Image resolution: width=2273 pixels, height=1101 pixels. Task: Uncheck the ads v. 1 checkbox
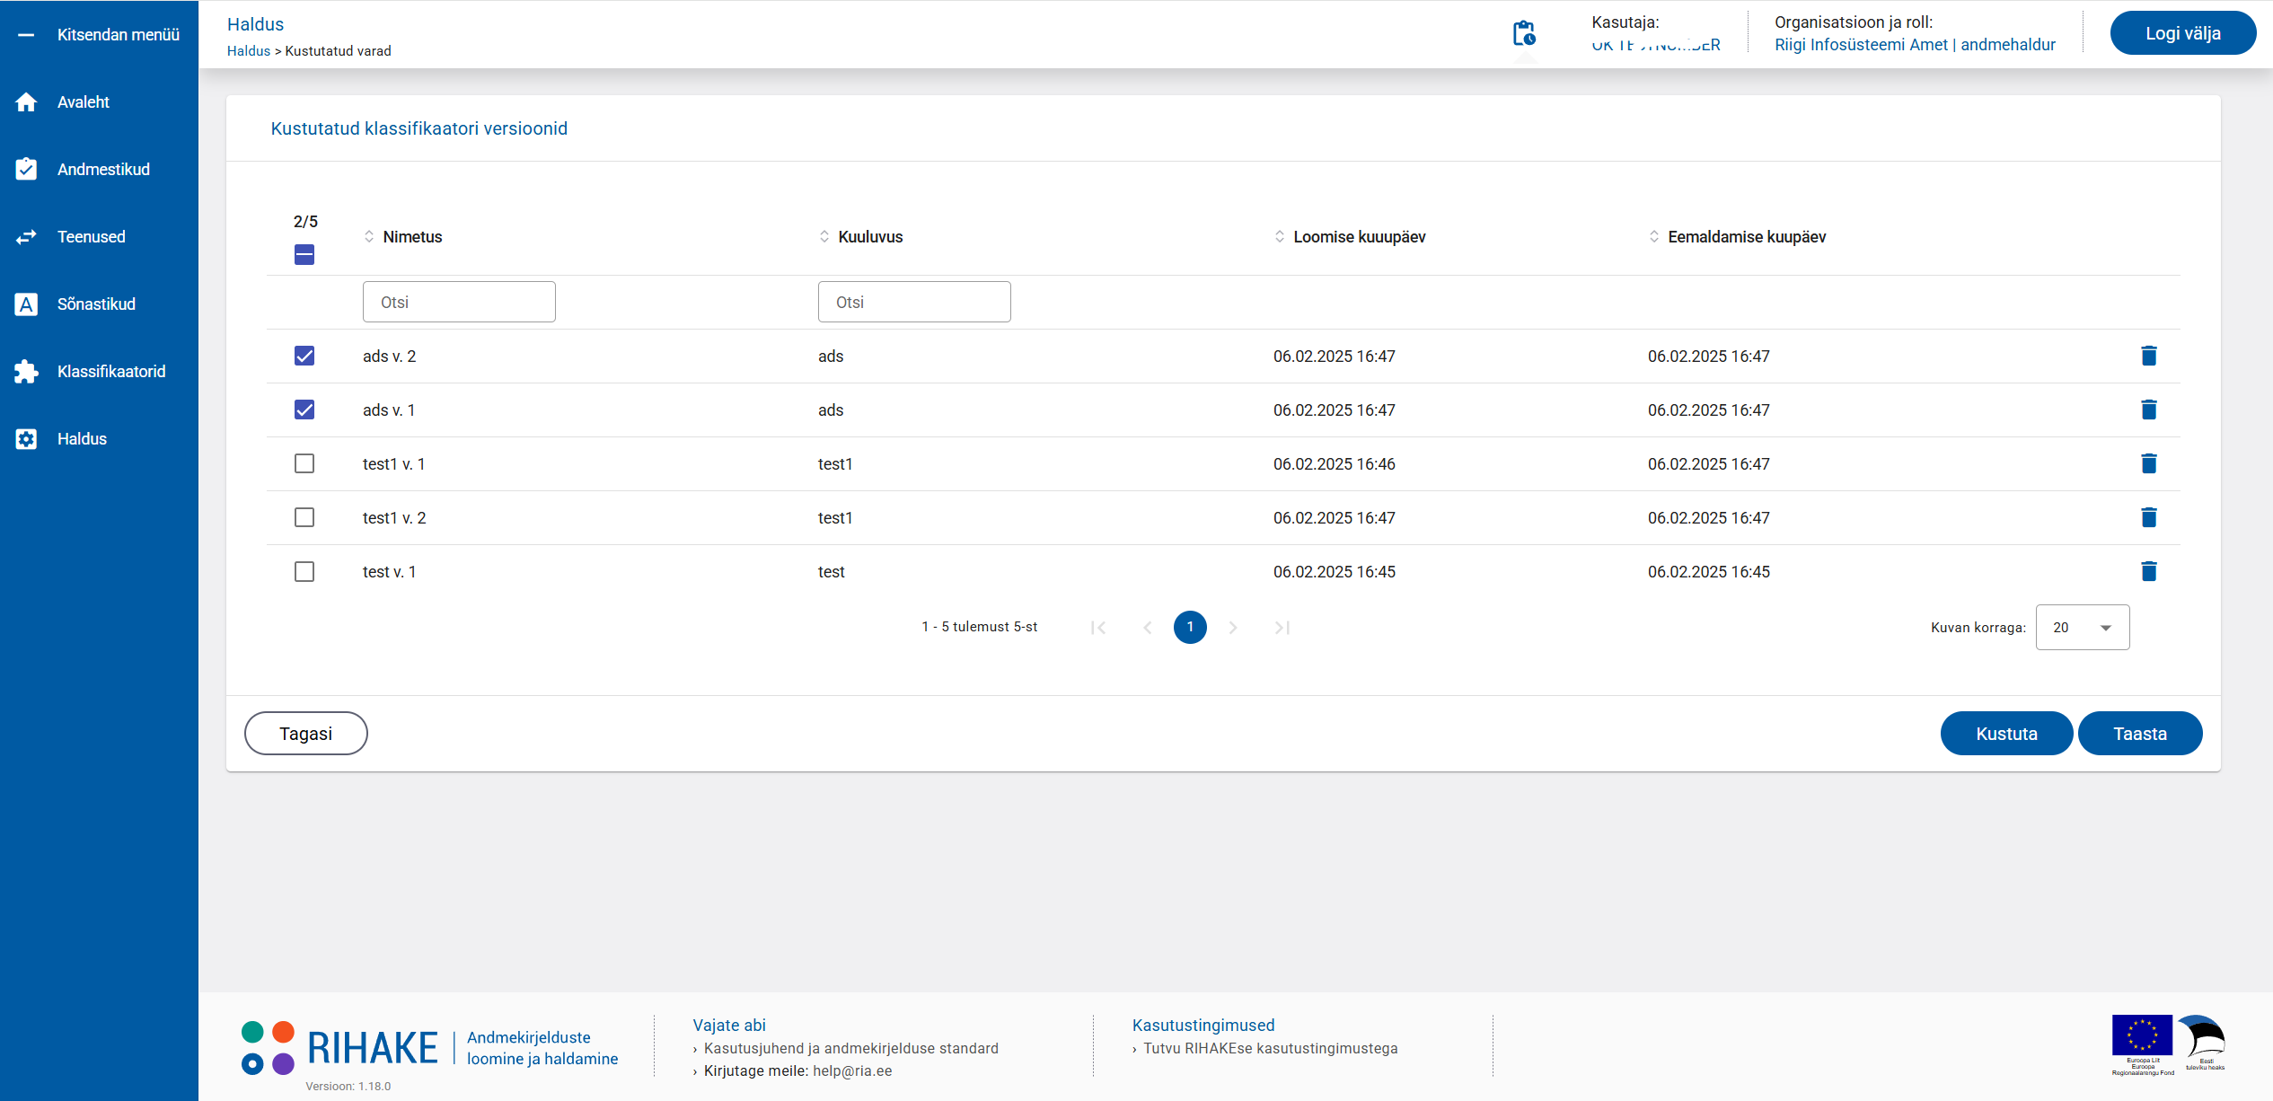click(x=304, y=410)
